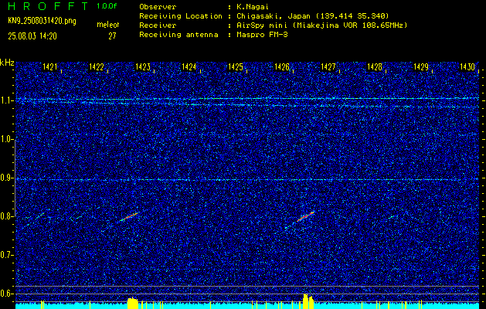Click time marker 1430

tap(467, 66)
